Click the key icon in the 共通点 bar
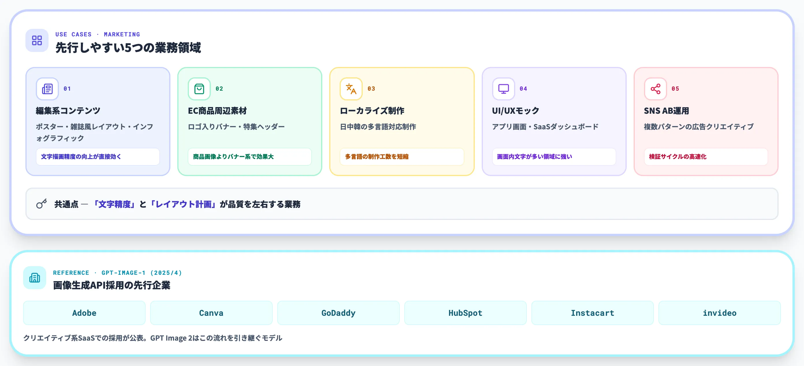804x366 pixels. coord(42,203)
